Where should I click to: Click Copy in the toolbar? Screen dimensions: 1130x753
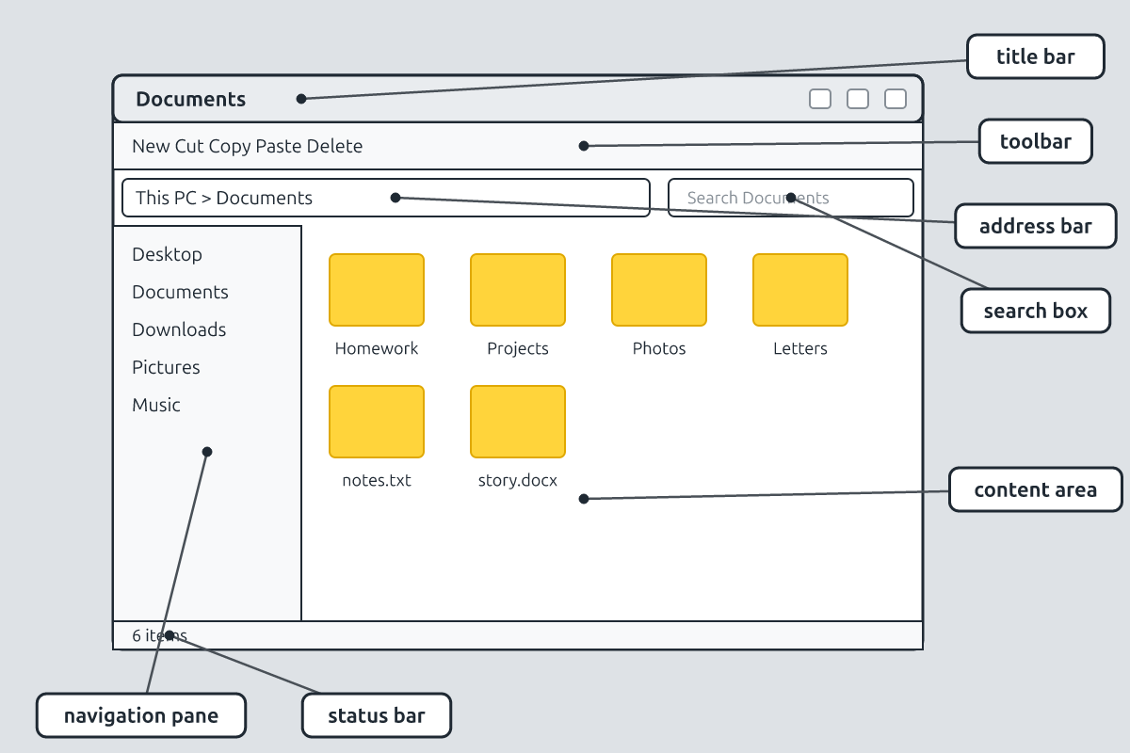coord(229,146)
